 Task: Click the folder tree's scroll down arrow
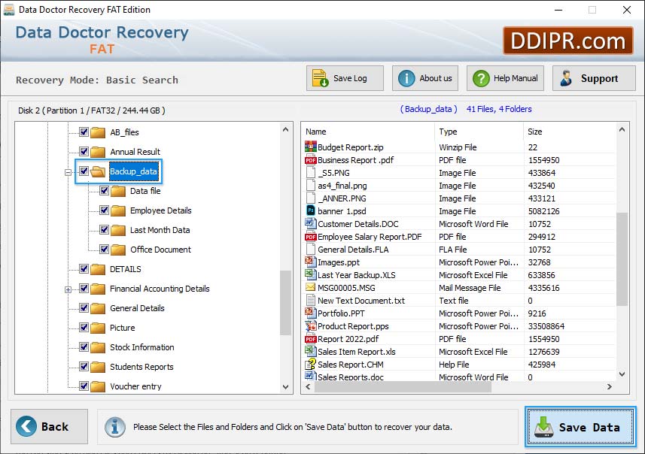pos(286,386)
